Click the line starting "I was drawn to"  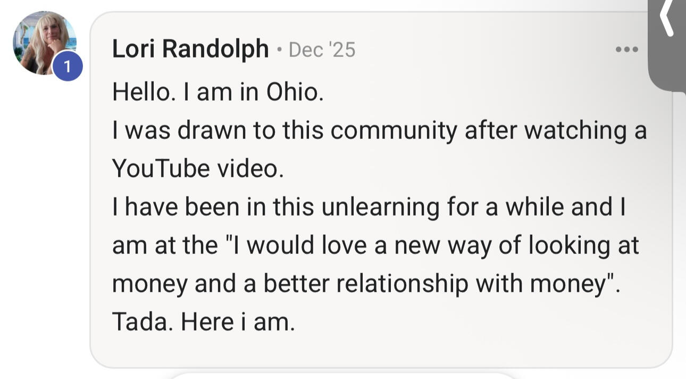pyautogui.click(x=379, y=131)
